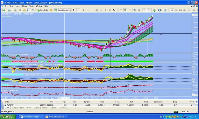Select the M15 timeframe button

[x=181, y=10]
